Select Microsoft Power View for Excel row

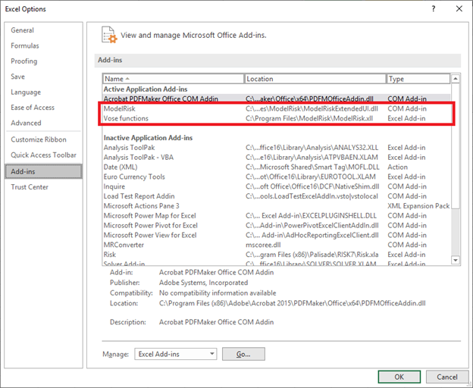277,235
